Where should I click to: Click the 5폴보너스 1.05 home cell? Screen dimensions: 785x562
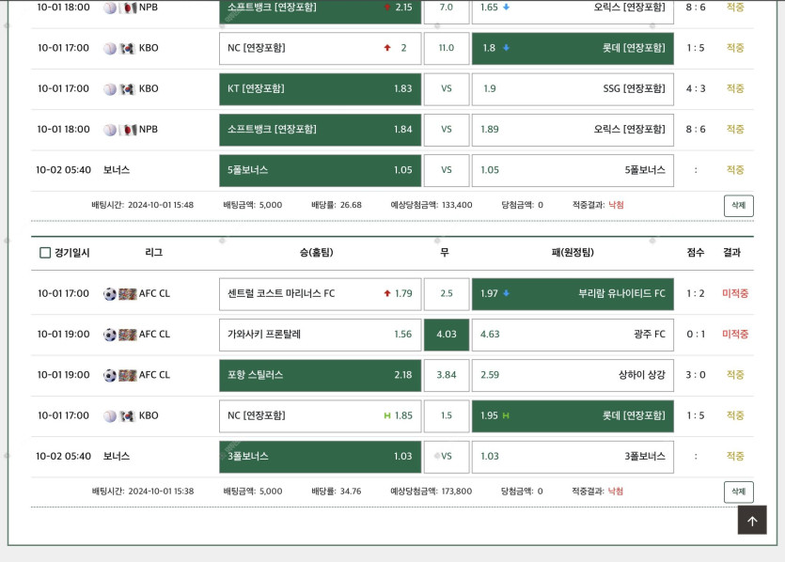320,171
